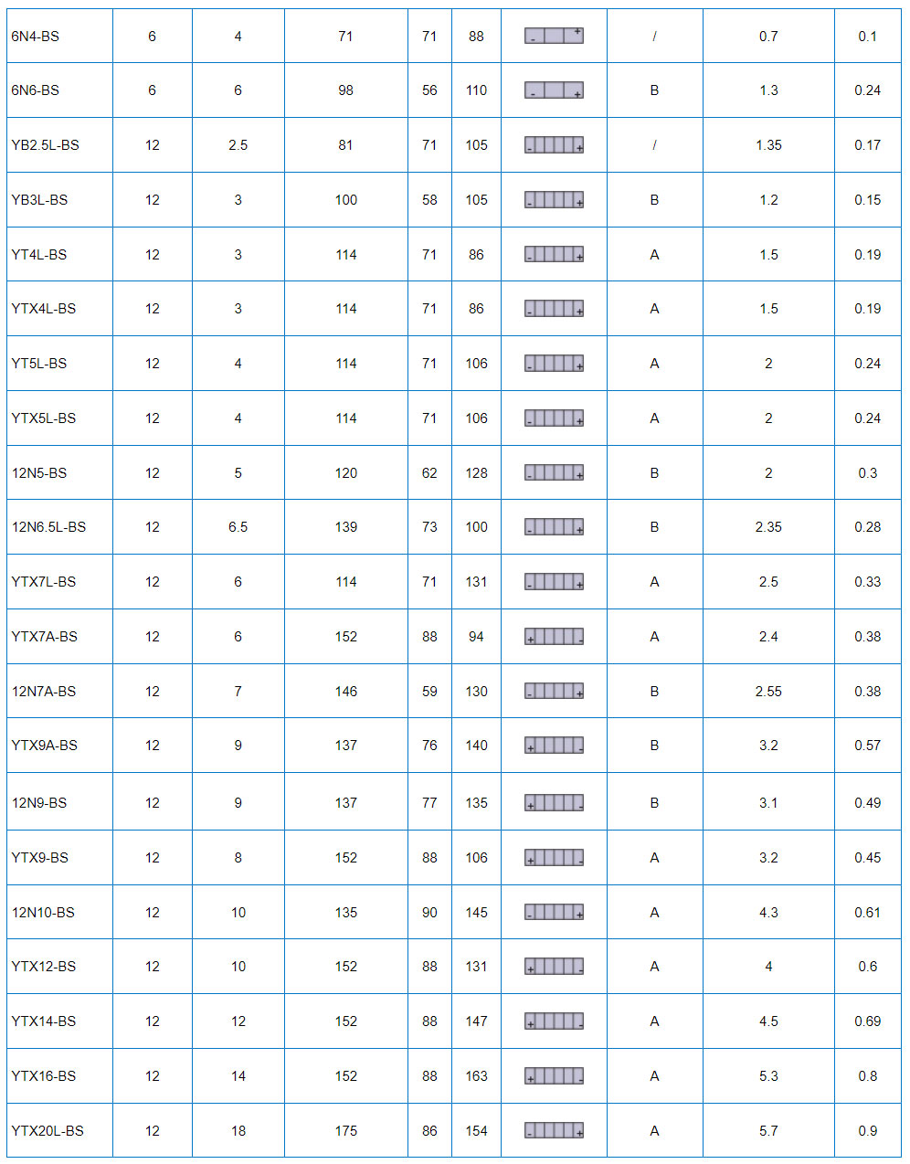
Task: Click the YTX4L-BS model name
Action: [x=44, y=309]
